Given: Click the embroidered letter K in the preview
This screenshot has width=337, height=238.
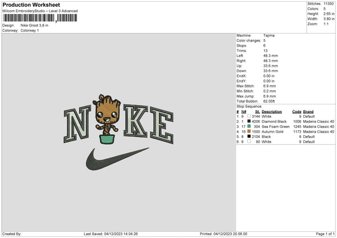Looking at the screenshot, I should point(136,121).
